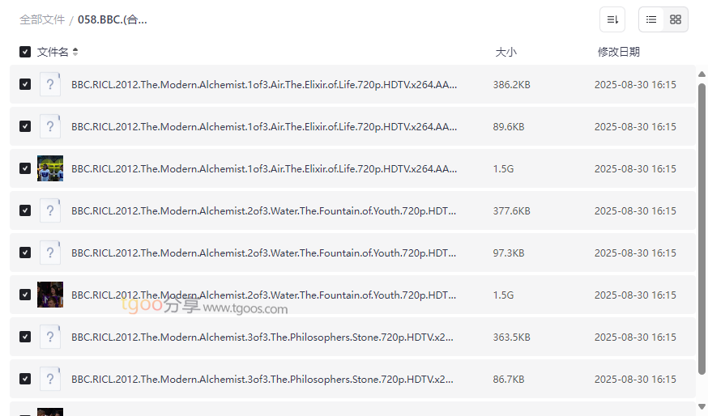Click the 修改日期 column header

click(618, 52)
